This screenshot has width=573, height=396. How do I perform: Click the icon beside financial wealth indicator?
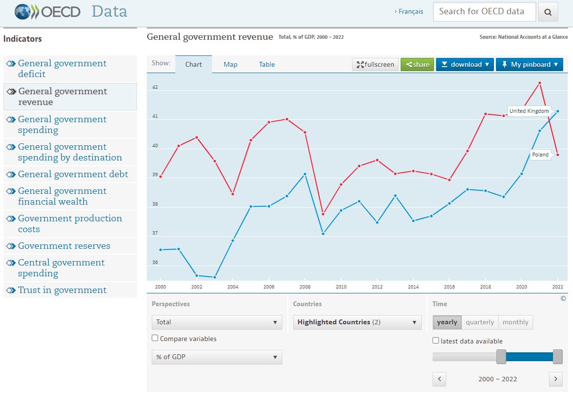11,191
